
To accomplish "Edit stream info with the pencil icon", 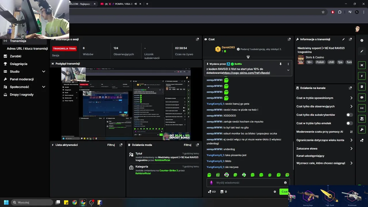I will (x=343, y=39).
